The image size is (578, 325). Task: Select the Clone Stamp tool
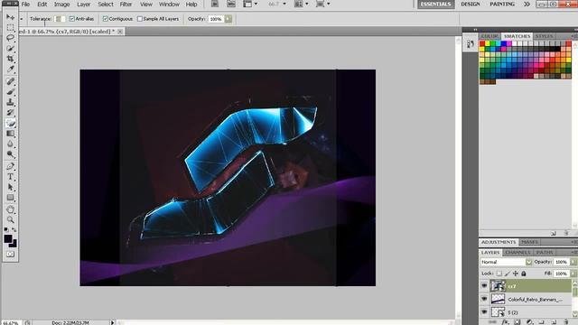[x=10, y=102]
